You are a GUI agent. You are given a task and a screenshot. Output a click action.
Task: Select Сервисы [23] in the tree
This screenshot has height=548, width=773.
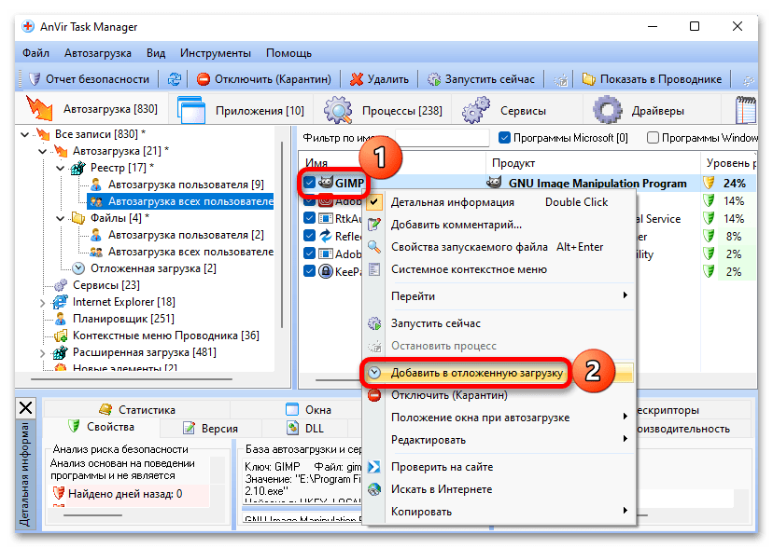[106, 285]
